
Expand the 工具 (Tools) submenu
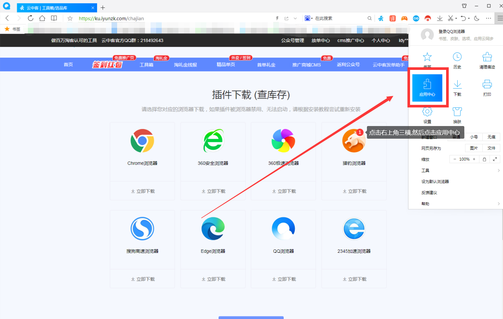coord(425,170)
